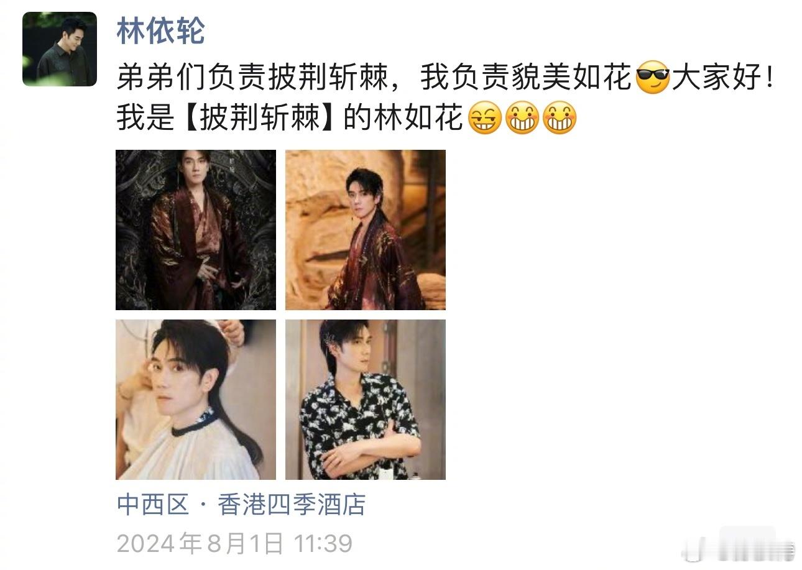Viewport: 802px width, 570px height.
Task: Click the 林如花 nickname in the post
Action: click(418, 118)
